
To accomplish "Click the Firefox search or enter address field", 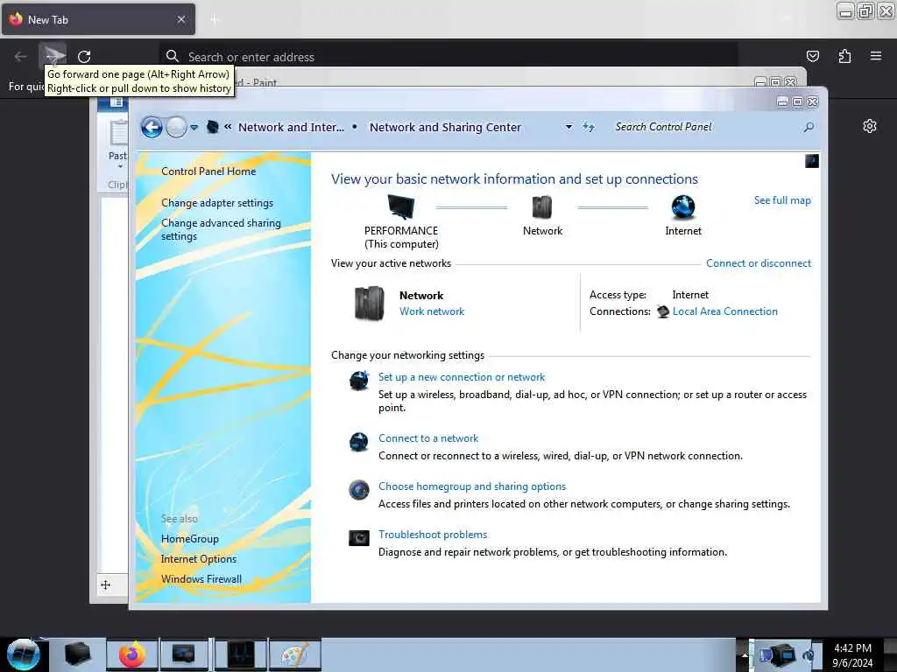I will 448,57.
